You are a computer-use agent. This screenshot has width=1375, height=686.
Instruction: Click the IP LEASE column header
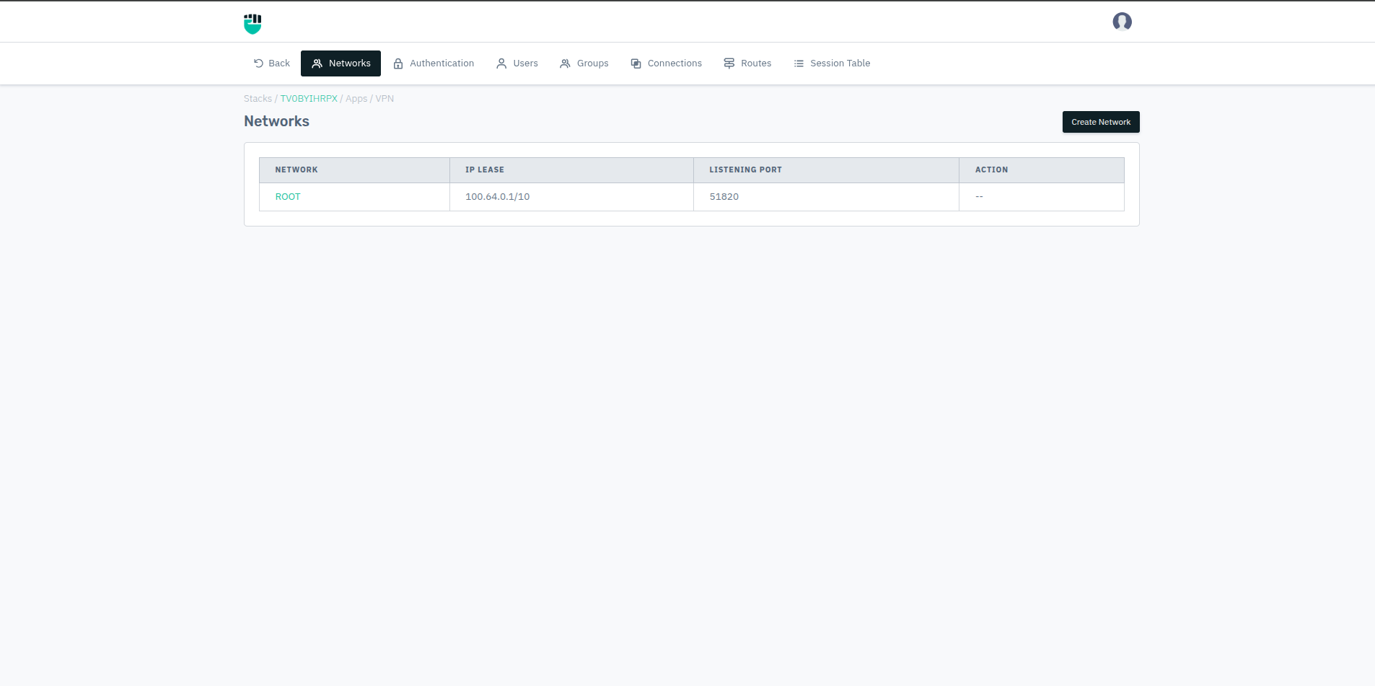pos(571,170)
